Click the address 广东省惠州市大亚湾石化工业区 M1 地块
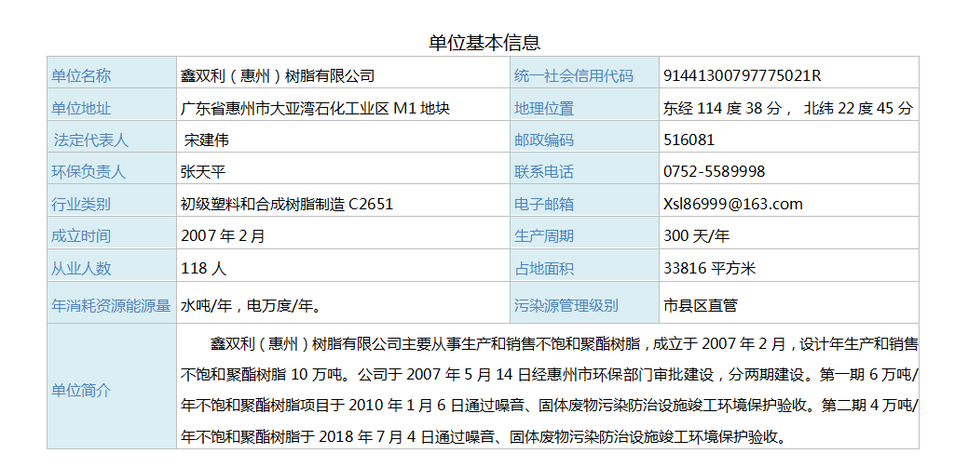Image resolution: width=968 pixels, height=467 pixels. tap(315, 108)
